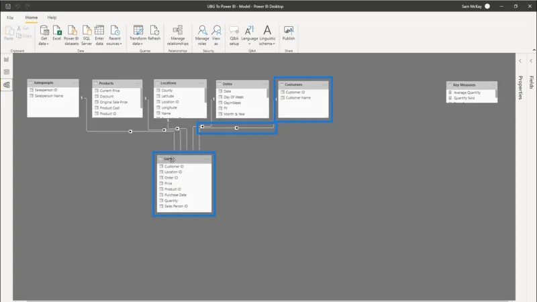
Task: Click the Locations table scrollbar
Action: tap(205, 95)
